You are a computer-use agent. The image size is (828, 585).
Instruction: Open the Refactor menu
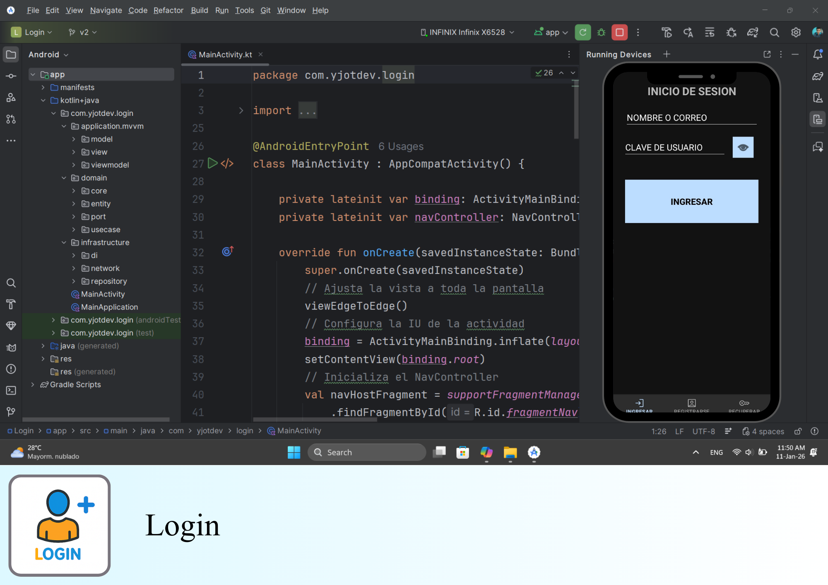168,10
